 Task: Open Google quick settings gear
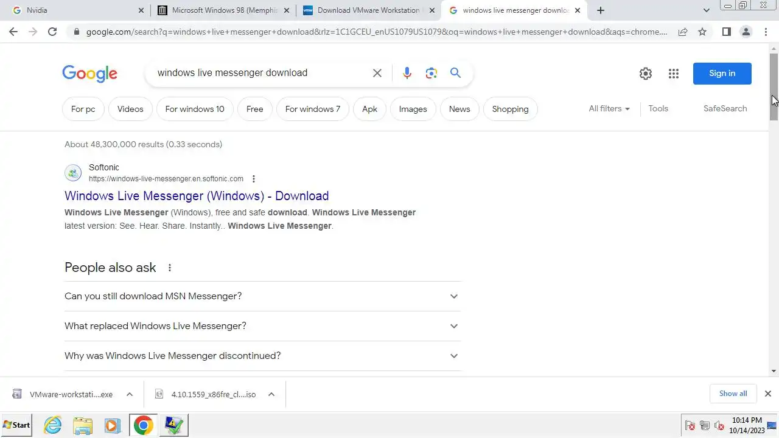[646, 74]
